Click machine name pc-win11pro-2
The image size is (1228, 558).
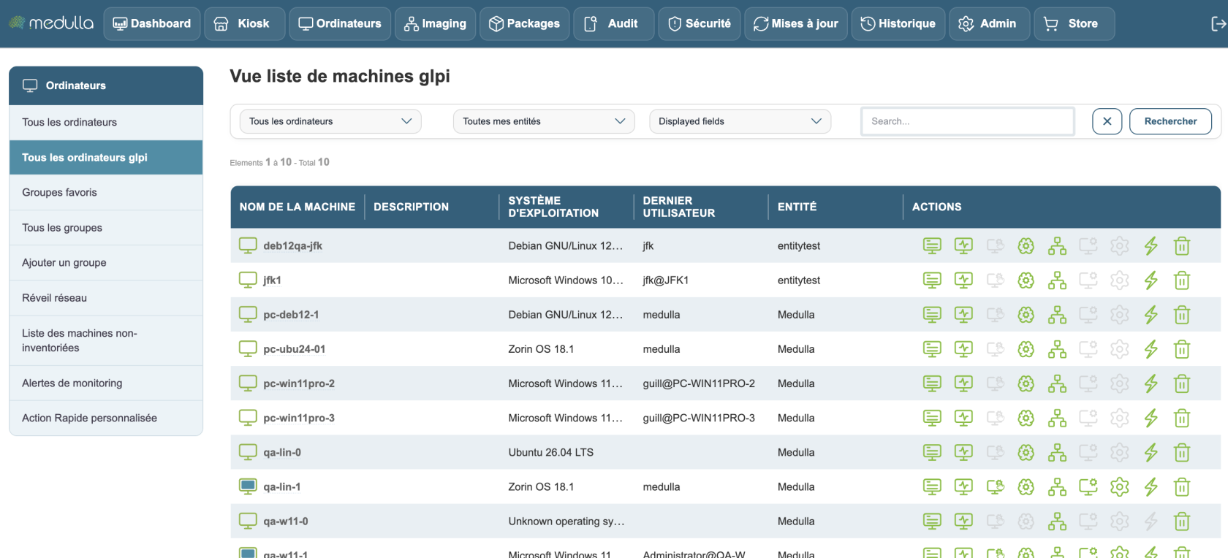click(x=299, y=383)
